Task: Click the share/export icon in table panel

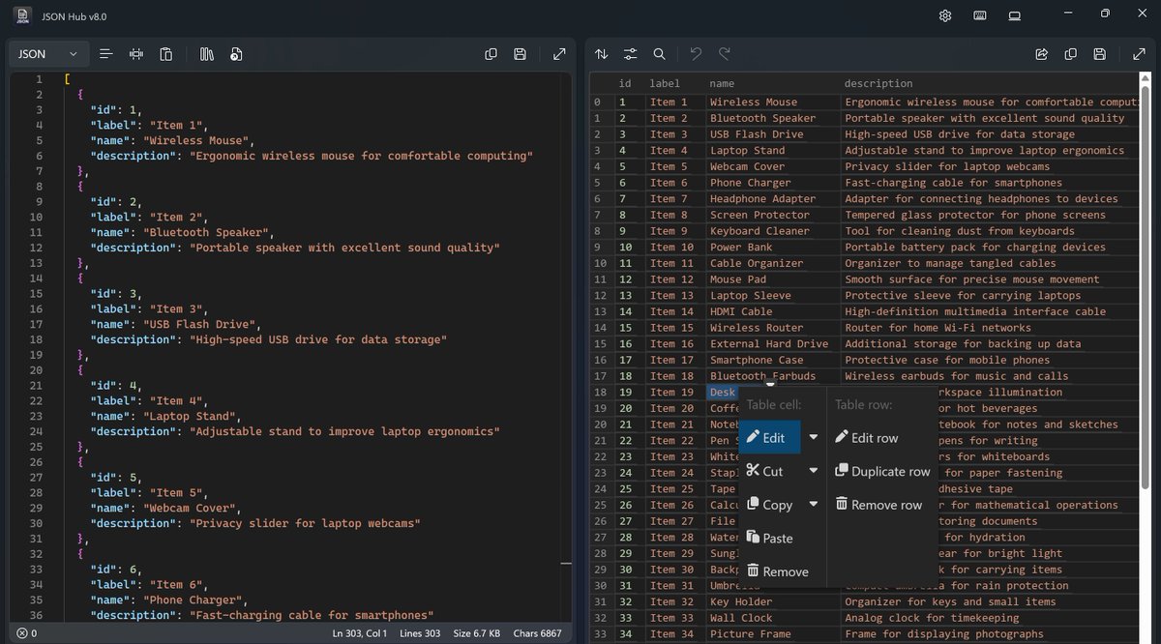Action: tap(1041, 54)
